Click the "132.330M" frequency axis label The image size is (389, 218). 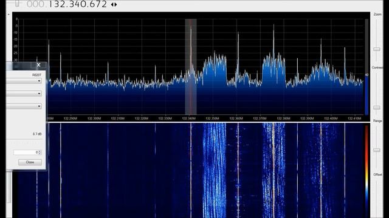pyautogui.click(x=165, y=119)
